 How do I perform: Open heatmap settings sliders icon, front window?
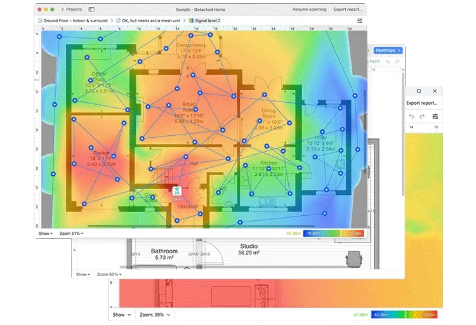point(360,21)
